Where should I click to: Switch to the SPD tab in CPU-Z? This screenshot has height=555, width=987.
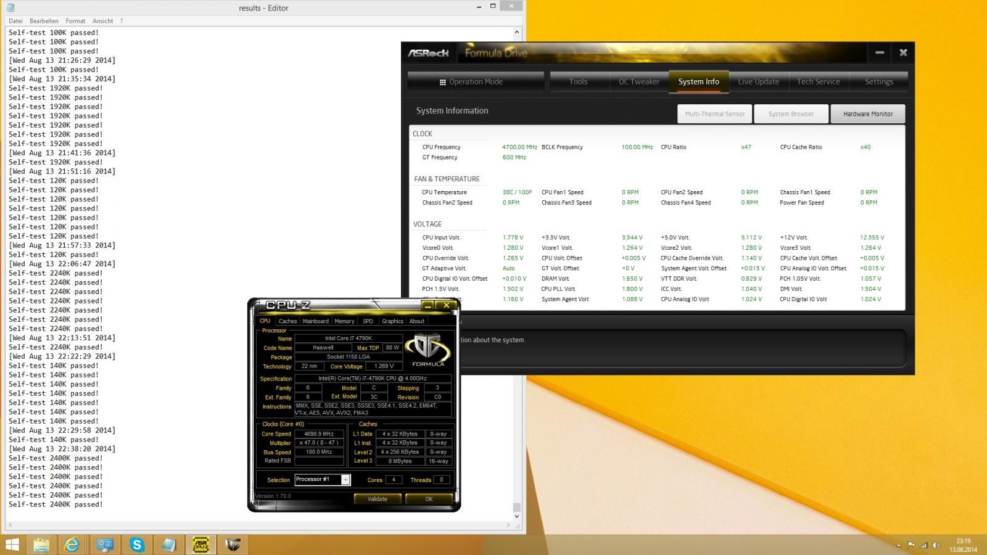pyautogui.click(x=368, y=321)
